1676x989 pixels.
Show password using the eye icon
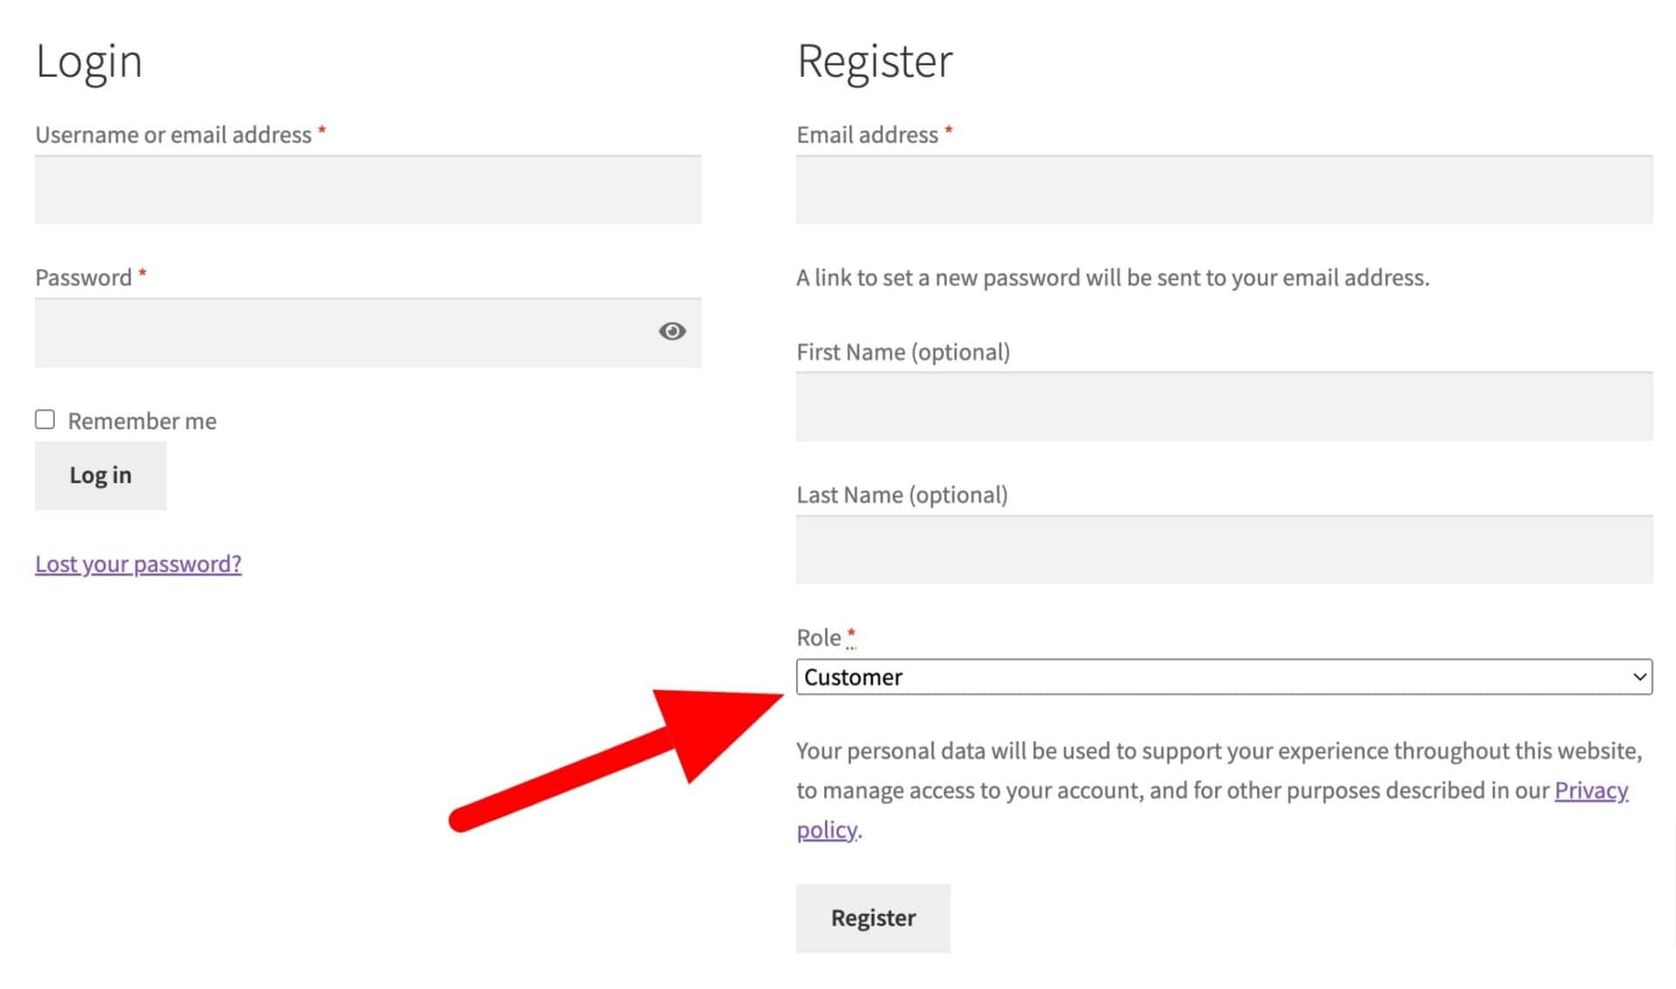(671, 331)
